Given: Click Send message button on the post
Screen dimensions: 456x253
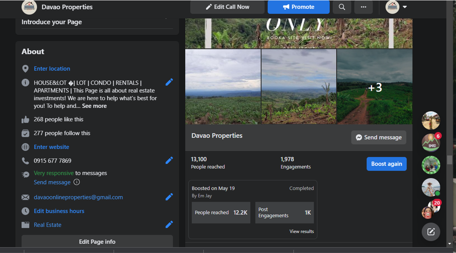Looking at the screenshot, I should (379, 137).
